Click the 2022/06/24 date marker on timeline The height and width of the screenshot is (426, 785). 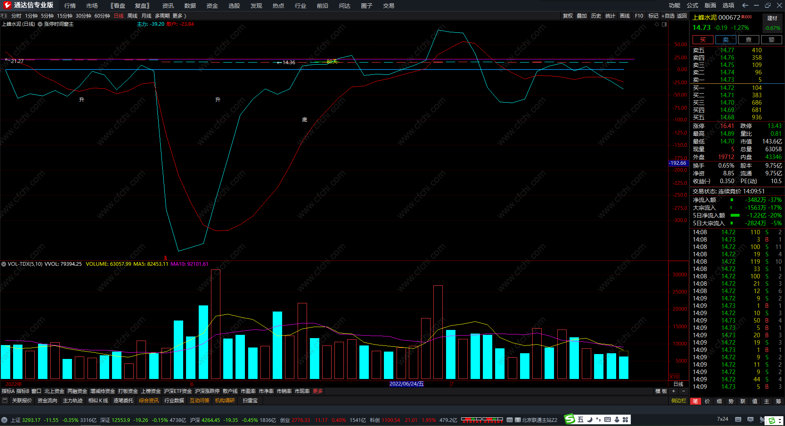[406, 384]
